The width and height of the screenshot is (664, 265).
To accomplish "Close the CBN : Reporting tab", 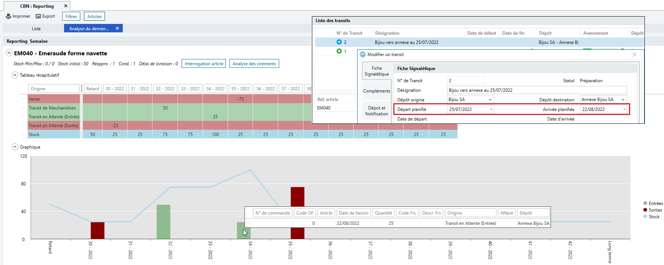I will pos(66,6).
